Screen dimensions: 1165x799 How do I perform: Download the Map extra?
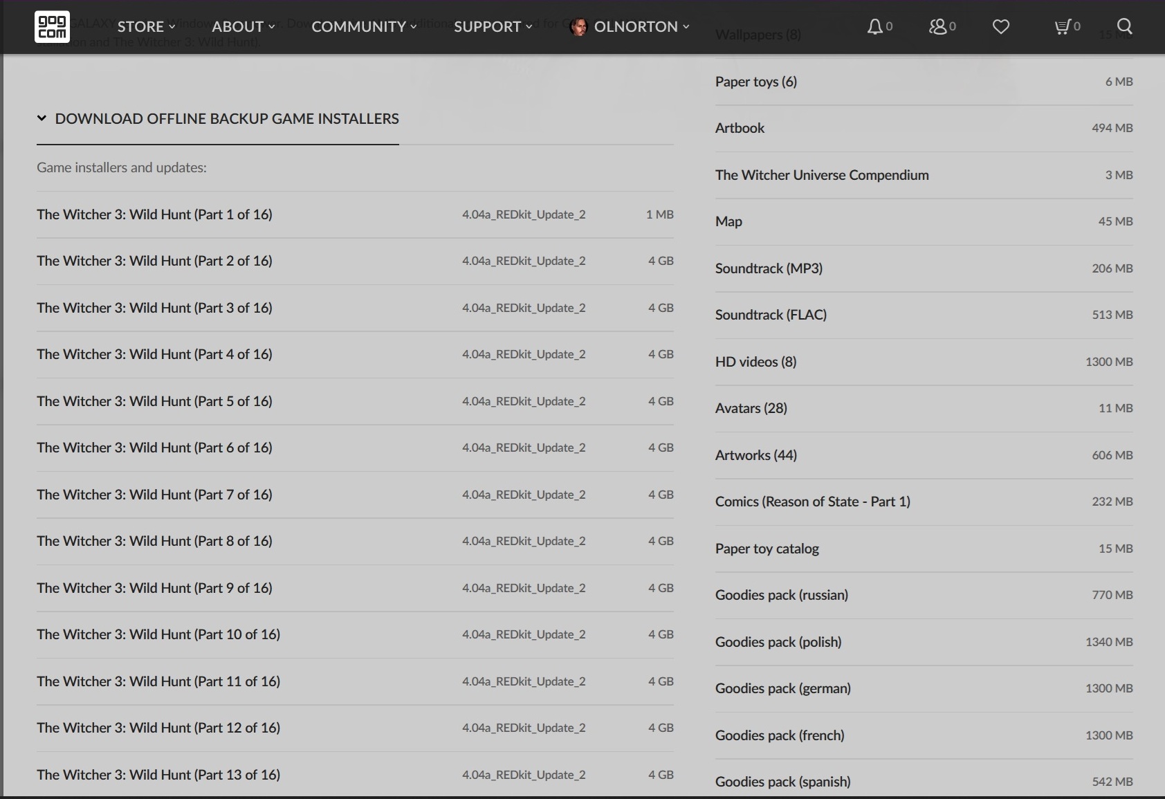[924, 221]
